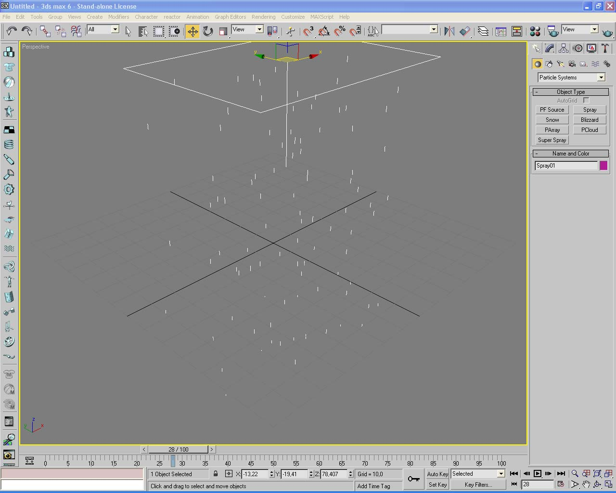Toggle Spinner Snap
The width and height of the screenshot is (616, 493).
[x=355, y=31]
